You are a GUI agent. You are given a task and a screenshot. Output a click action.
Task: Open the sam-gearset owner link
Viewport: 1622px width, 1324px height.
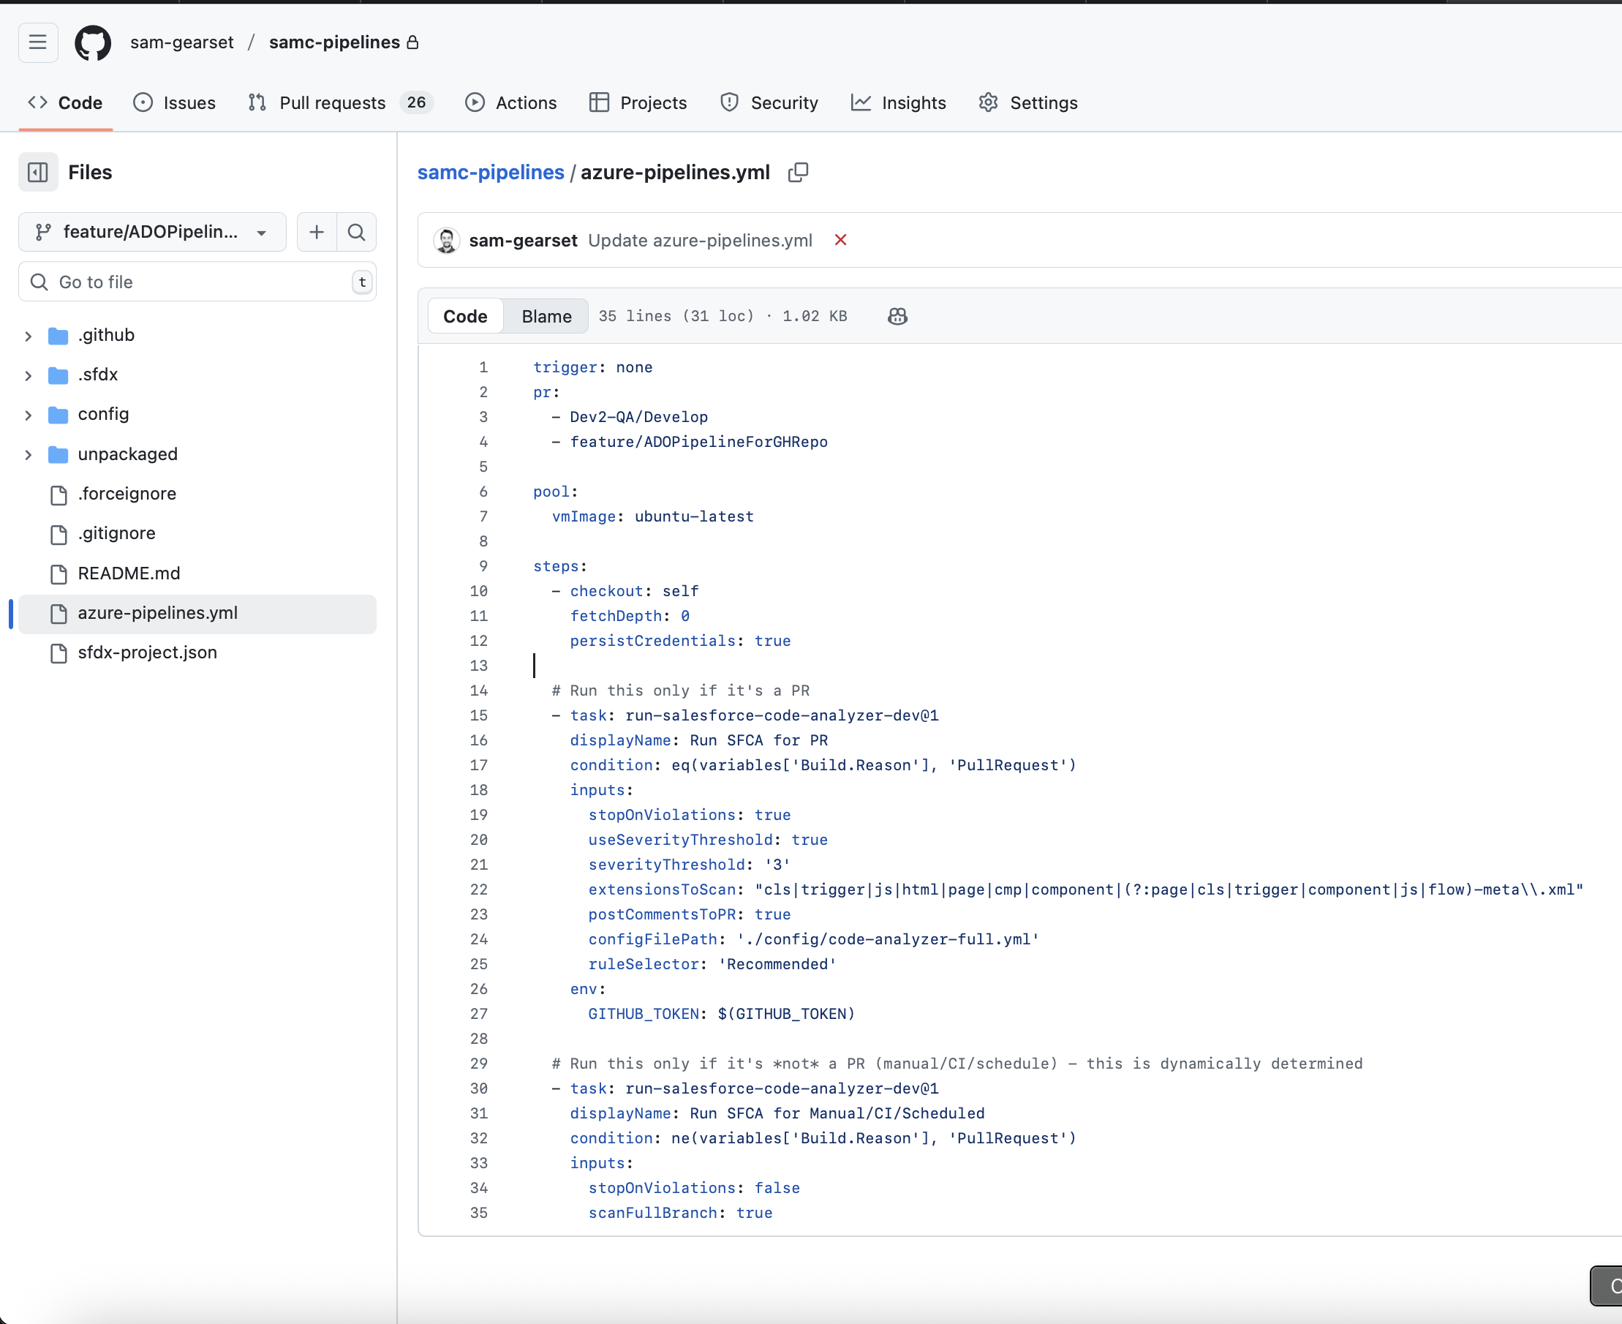[x=181, y=42]
